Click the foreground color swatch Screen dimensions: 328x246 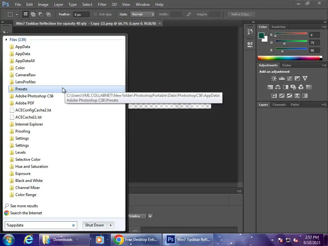pos(261,35)
